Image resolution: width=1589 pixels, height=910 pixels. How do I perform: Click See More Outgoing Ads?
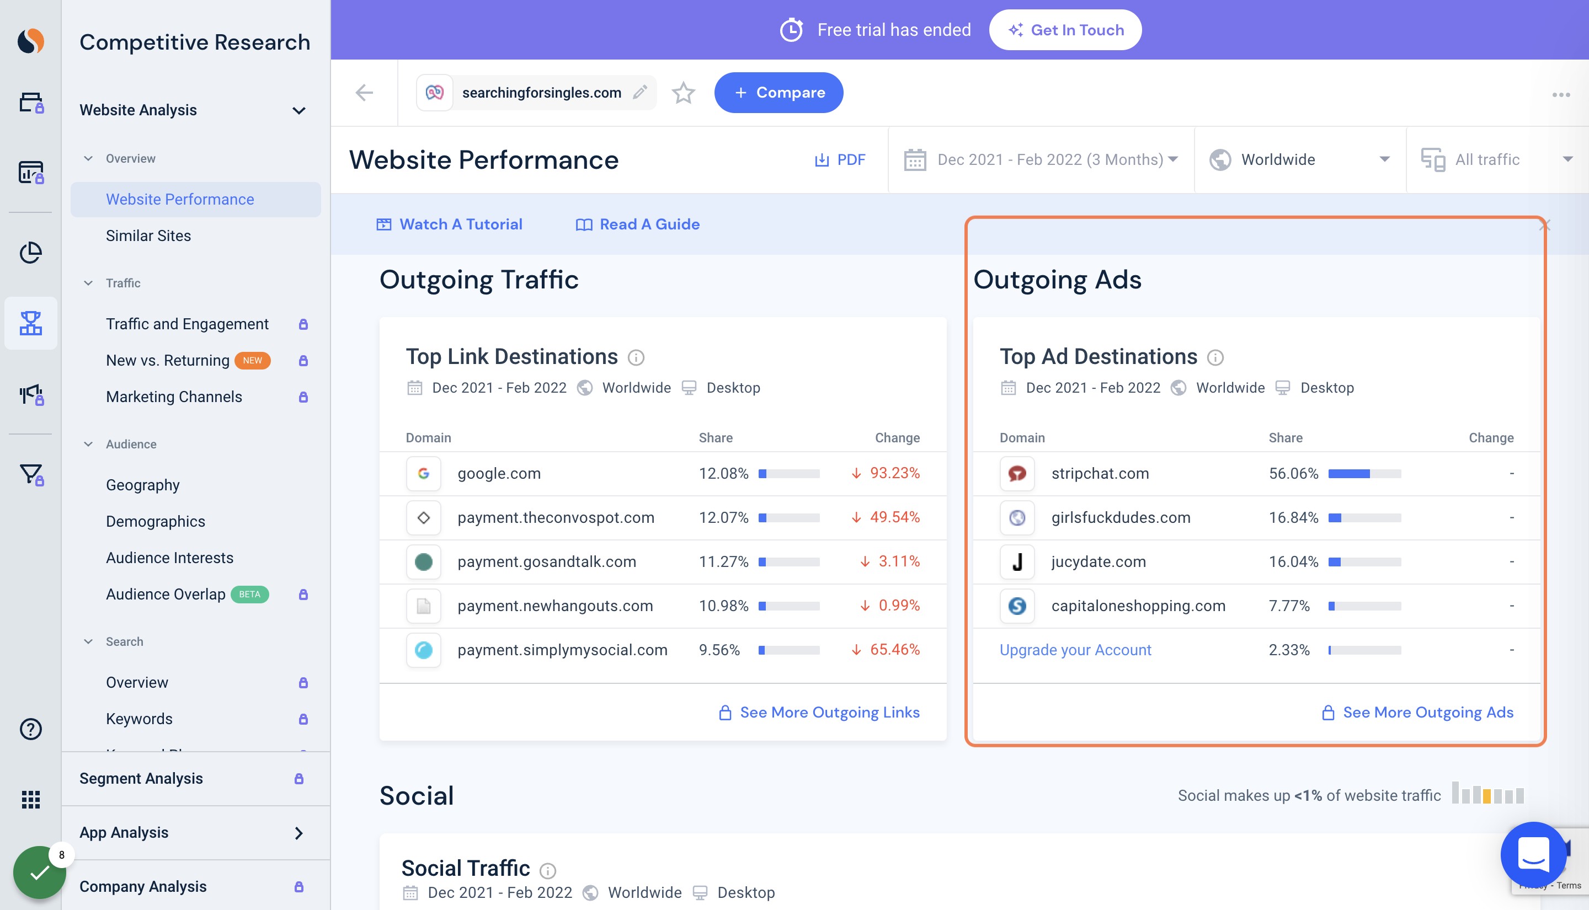pyautogui.click(x=1417, y=713)
